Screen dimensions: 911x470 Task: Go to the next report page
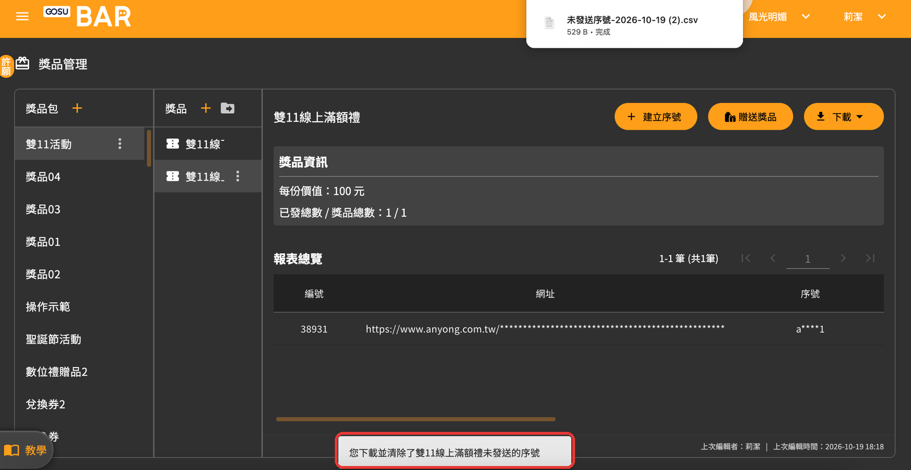pos(843,258)
